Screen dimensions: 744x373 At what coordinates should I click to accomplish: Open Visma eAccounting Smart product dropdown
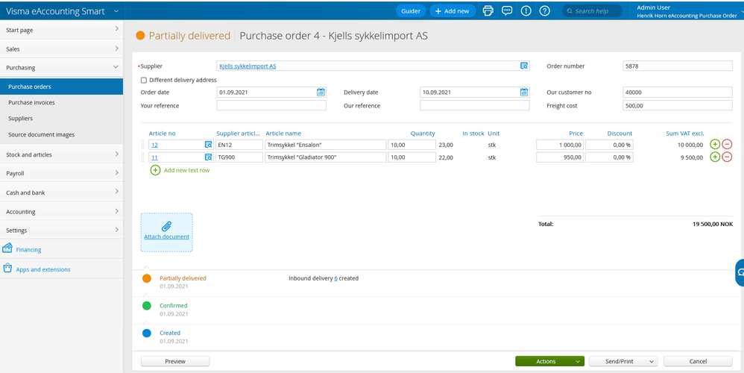116,11
